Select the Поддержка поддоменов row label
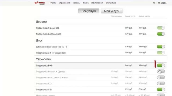The height and width of the screenshot is (96, 172). click(x=48, y=34)
